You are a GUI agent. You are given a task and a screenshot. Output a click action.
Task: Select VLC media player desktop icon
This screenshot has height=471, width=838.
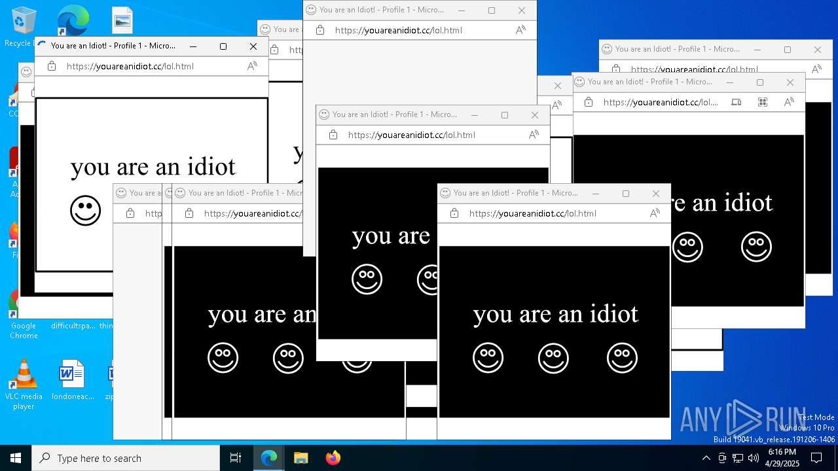(x=24, y=385)
